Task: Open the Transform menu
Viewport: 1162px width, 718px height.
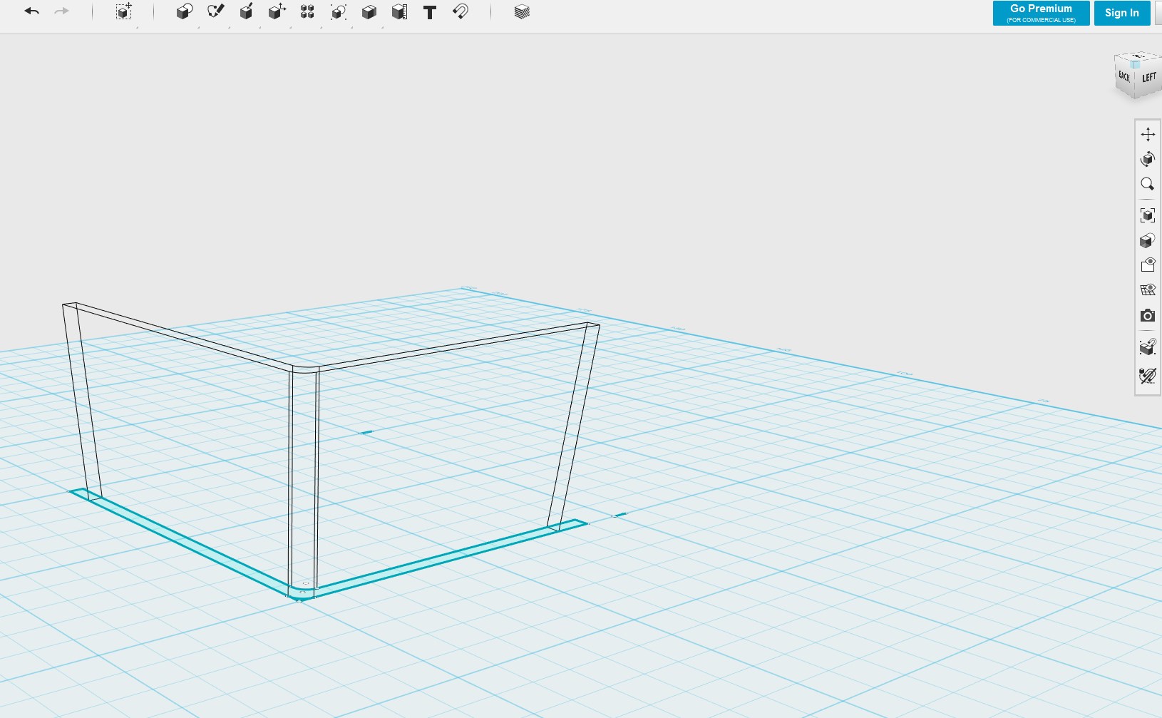Action: coord(123,11)
